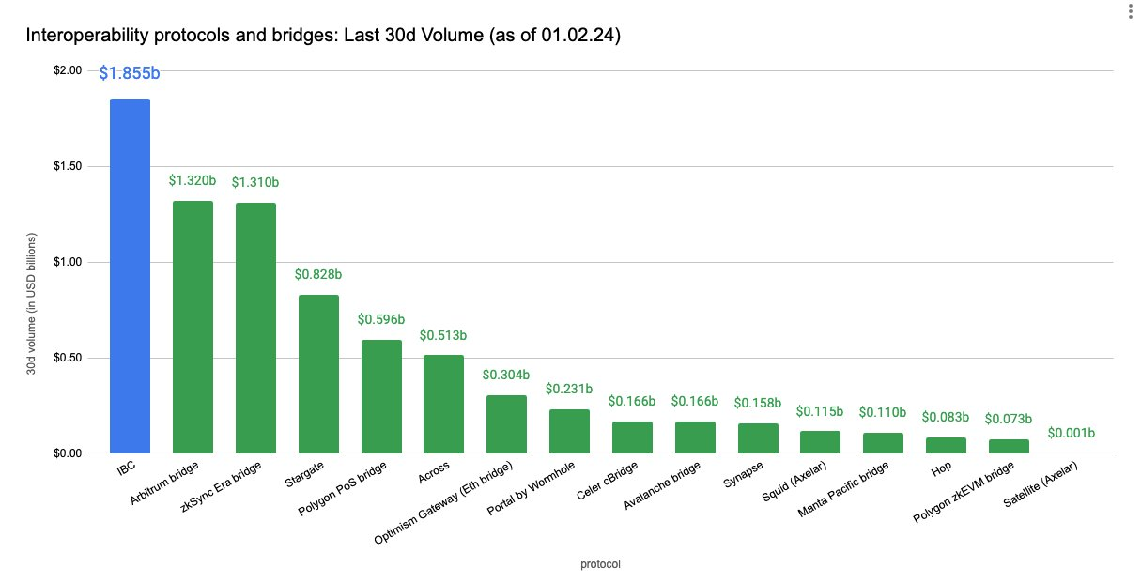
Task: Click the blue IBC bar
Action: tap(130, 276)
